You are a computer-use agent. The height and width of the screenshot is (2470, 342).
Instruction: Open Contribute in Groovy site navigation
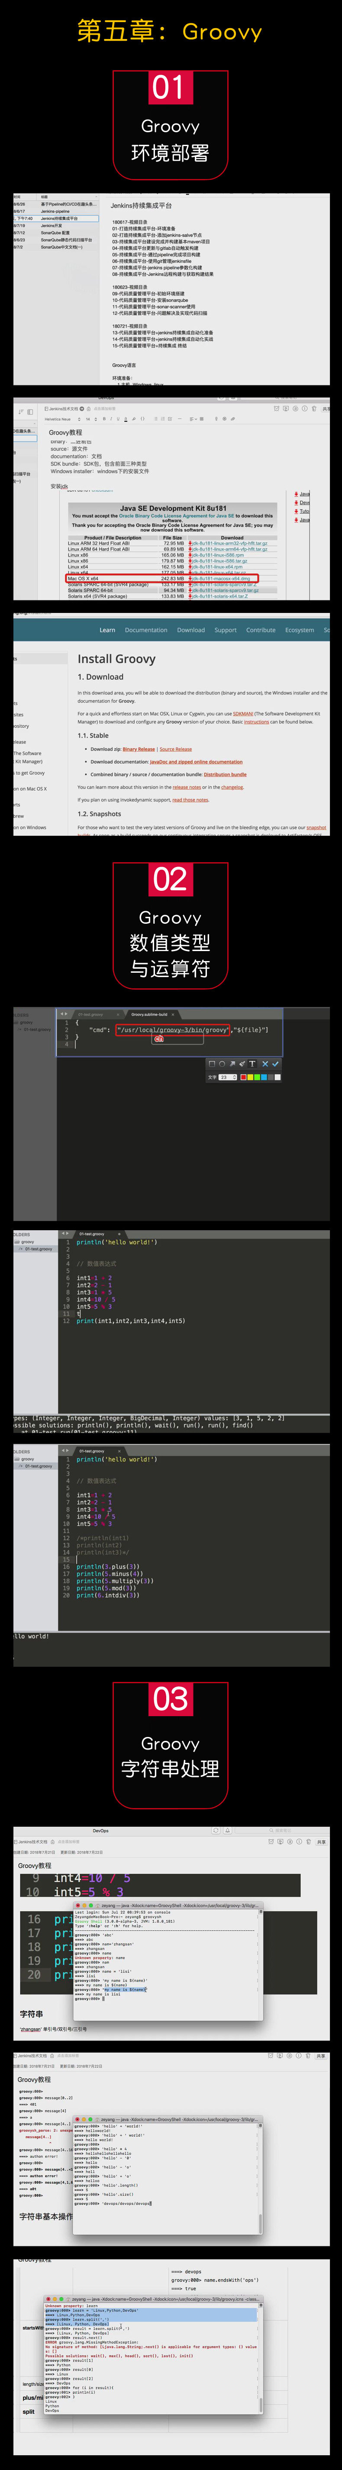pyautogui.click(x=261, y=630)
